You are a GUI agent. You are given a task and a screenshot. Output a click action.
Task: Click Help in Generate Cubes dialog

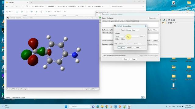click(137, 47)
